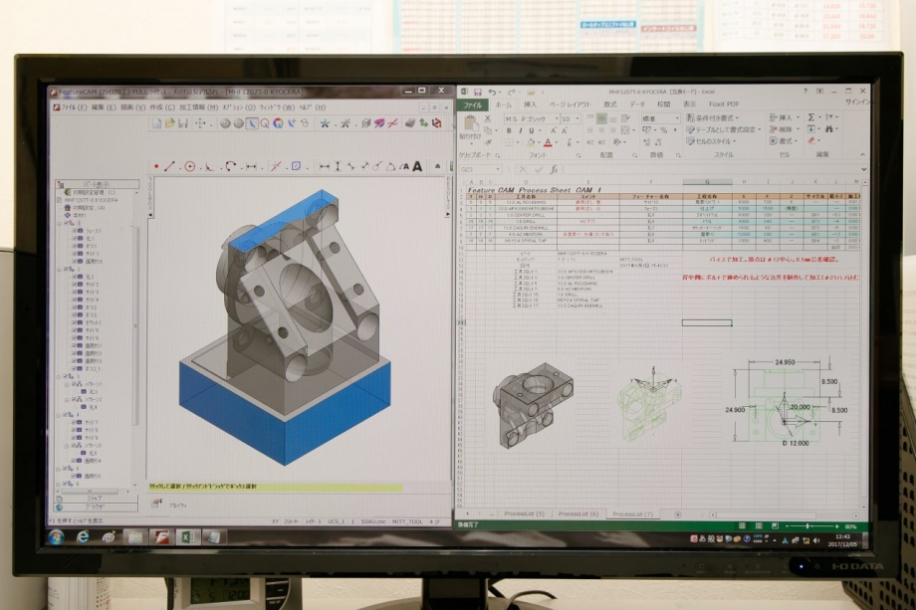
Task: Click the Open file icon in FeatureCAM
Action: tap(169, 123)
